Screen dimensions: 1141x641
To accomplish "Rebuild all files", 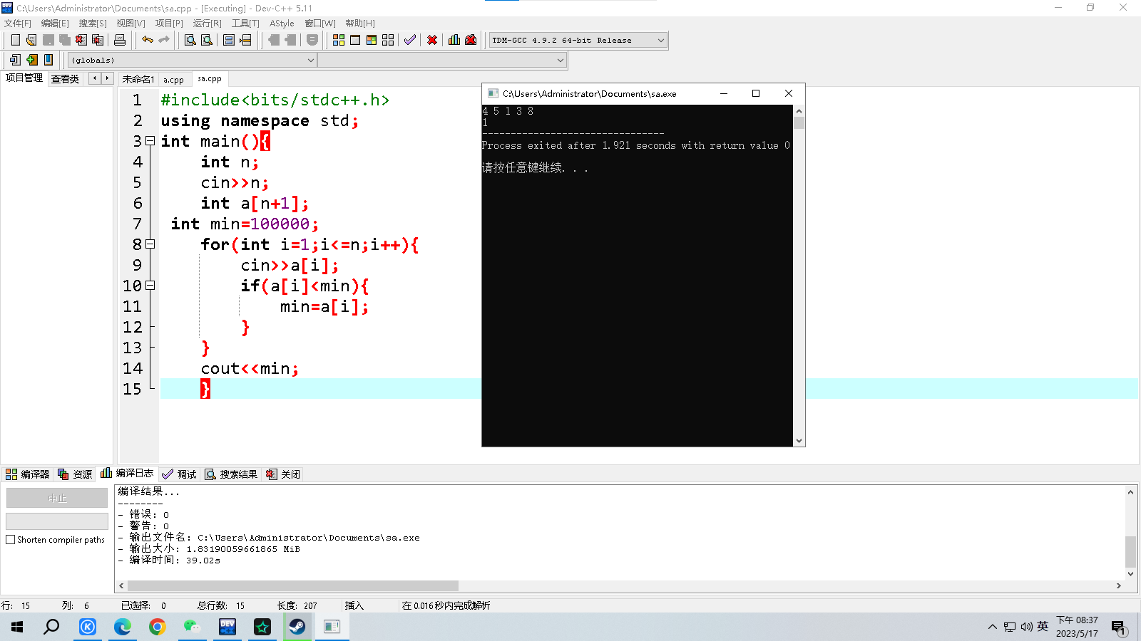I will tap(388, 40).
